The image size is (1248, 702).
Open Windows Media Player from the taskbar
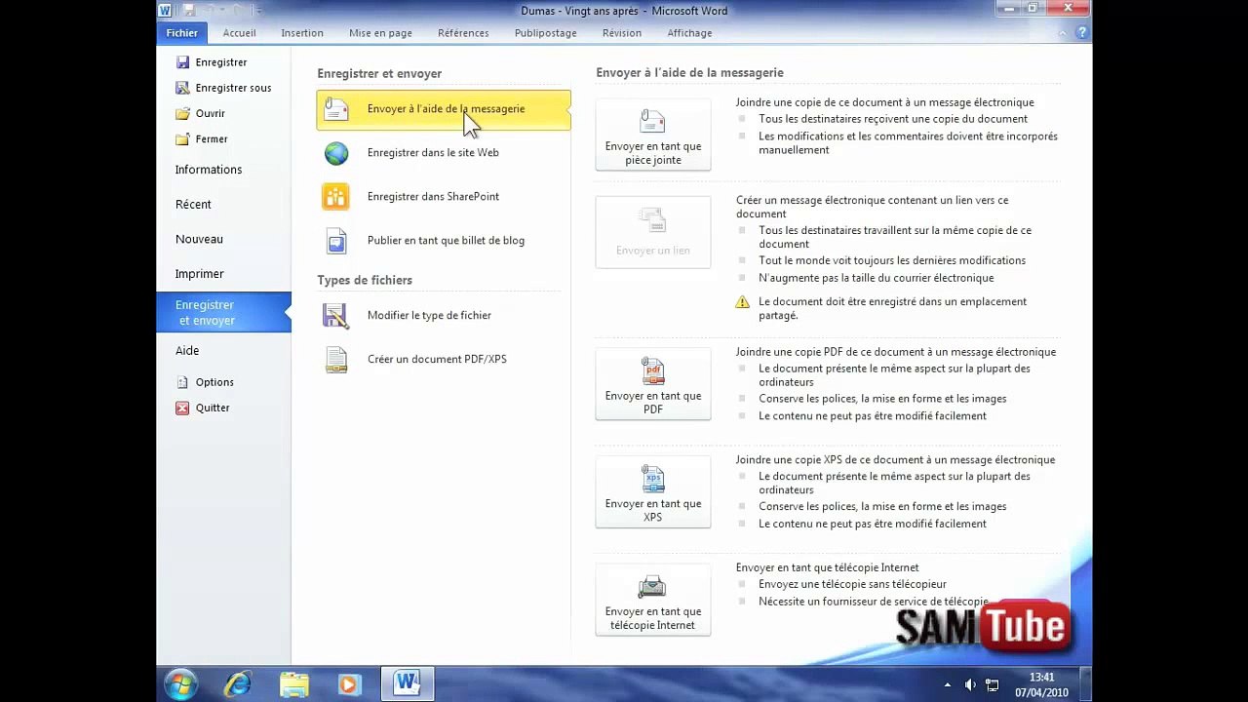[x=349, y=684]
